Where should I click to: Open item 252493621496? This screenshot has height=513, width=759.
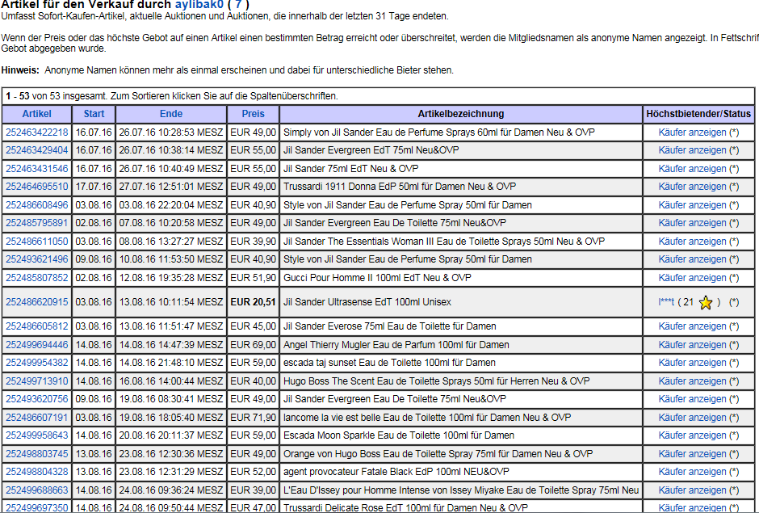click(x=37, y=259)
